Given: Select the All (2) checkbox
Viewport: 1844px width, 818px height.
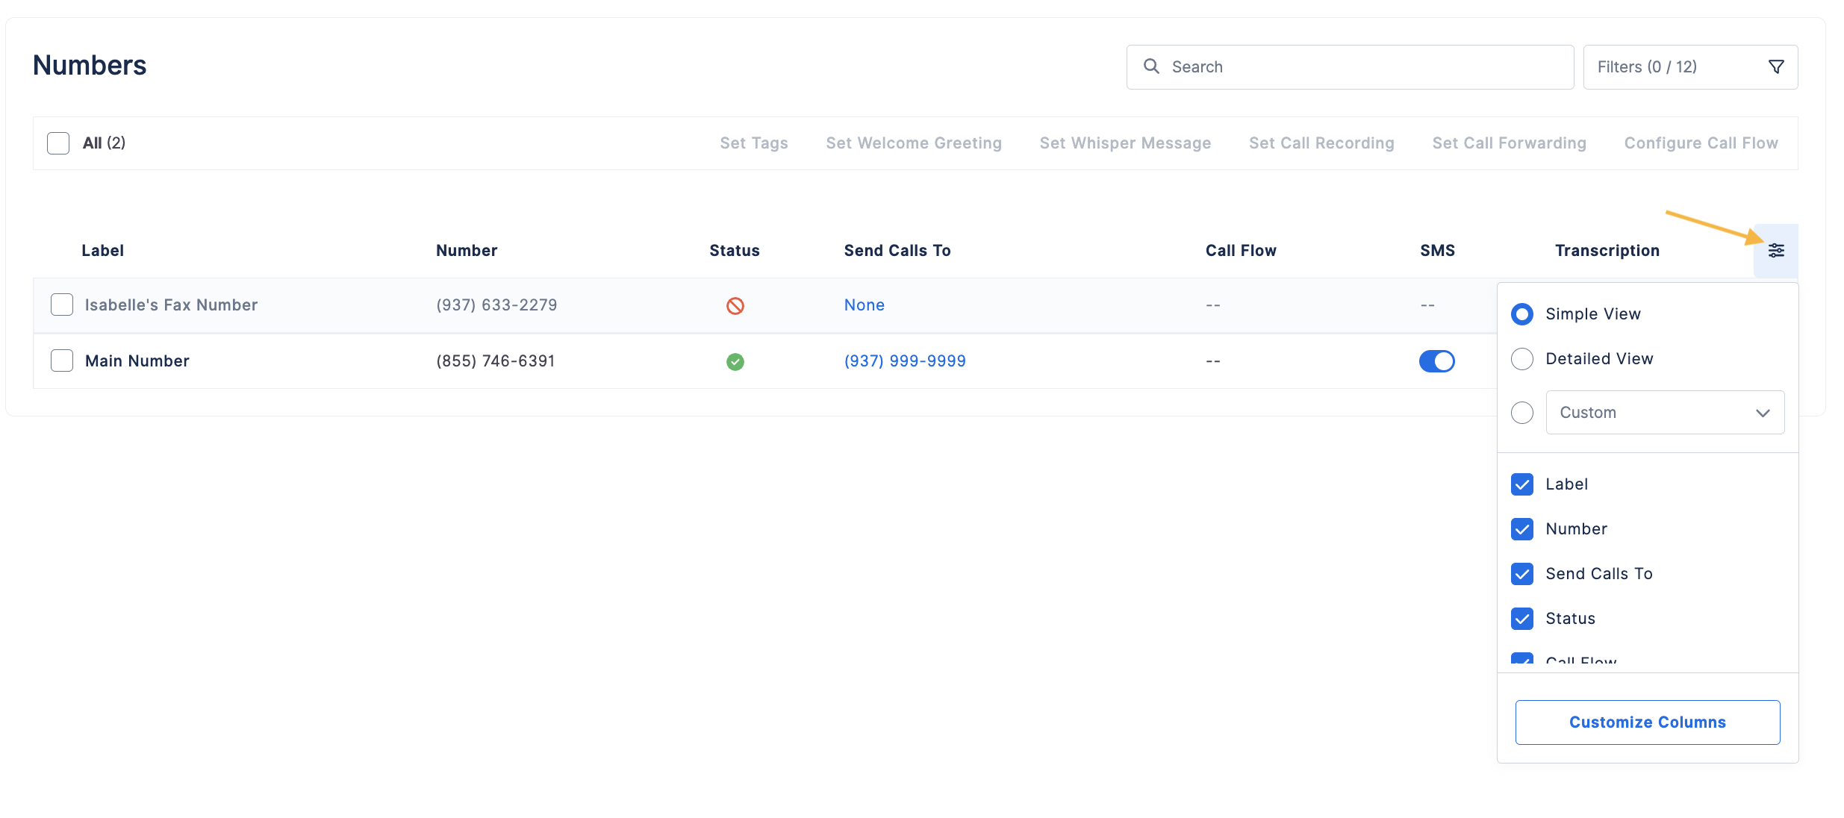Looking at the screenshot, I should pos(58,143).
